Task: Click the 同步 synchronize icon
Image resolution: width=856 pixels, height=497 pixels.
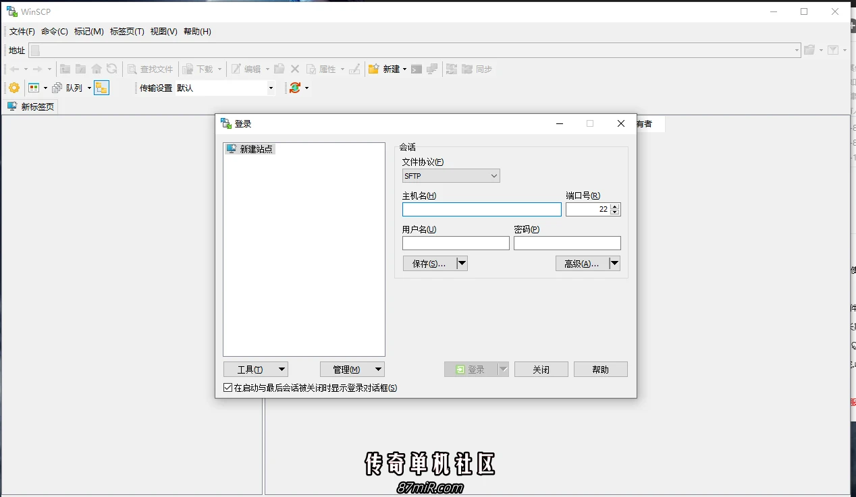Action: pos(467,69)
